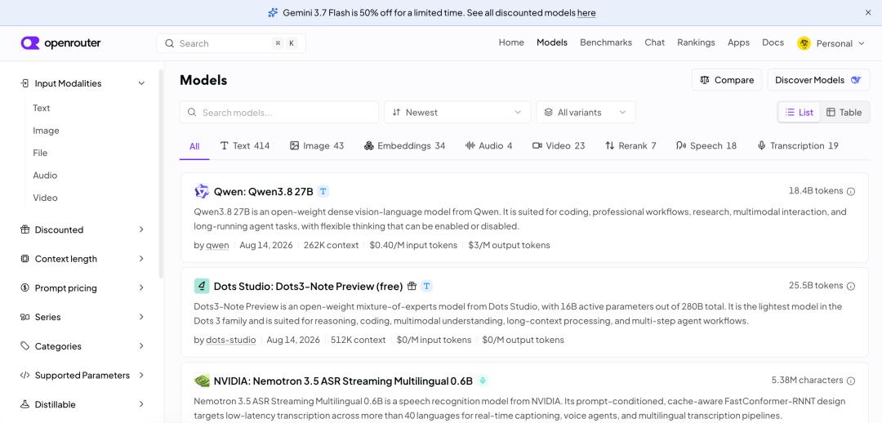The height and width of the screenshot is (423, 882).
Task: Expand the Prompt pricing filter
Action: (82, 288)
